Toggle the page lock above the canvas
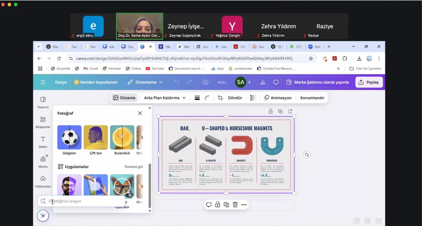 coord(270,112)
